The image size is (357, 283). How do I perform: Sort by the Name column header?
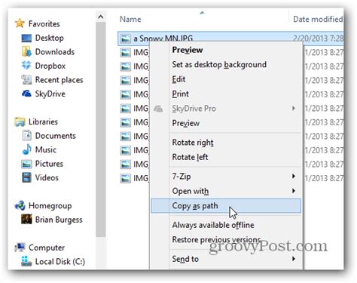click(x=130, y=19)
